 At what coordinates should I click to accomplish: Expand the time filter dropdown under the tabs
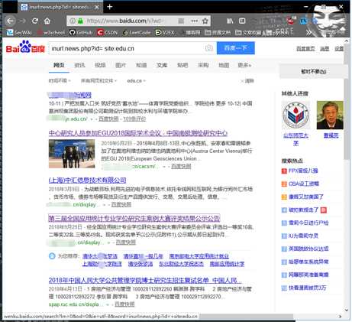tap(60, 81)
